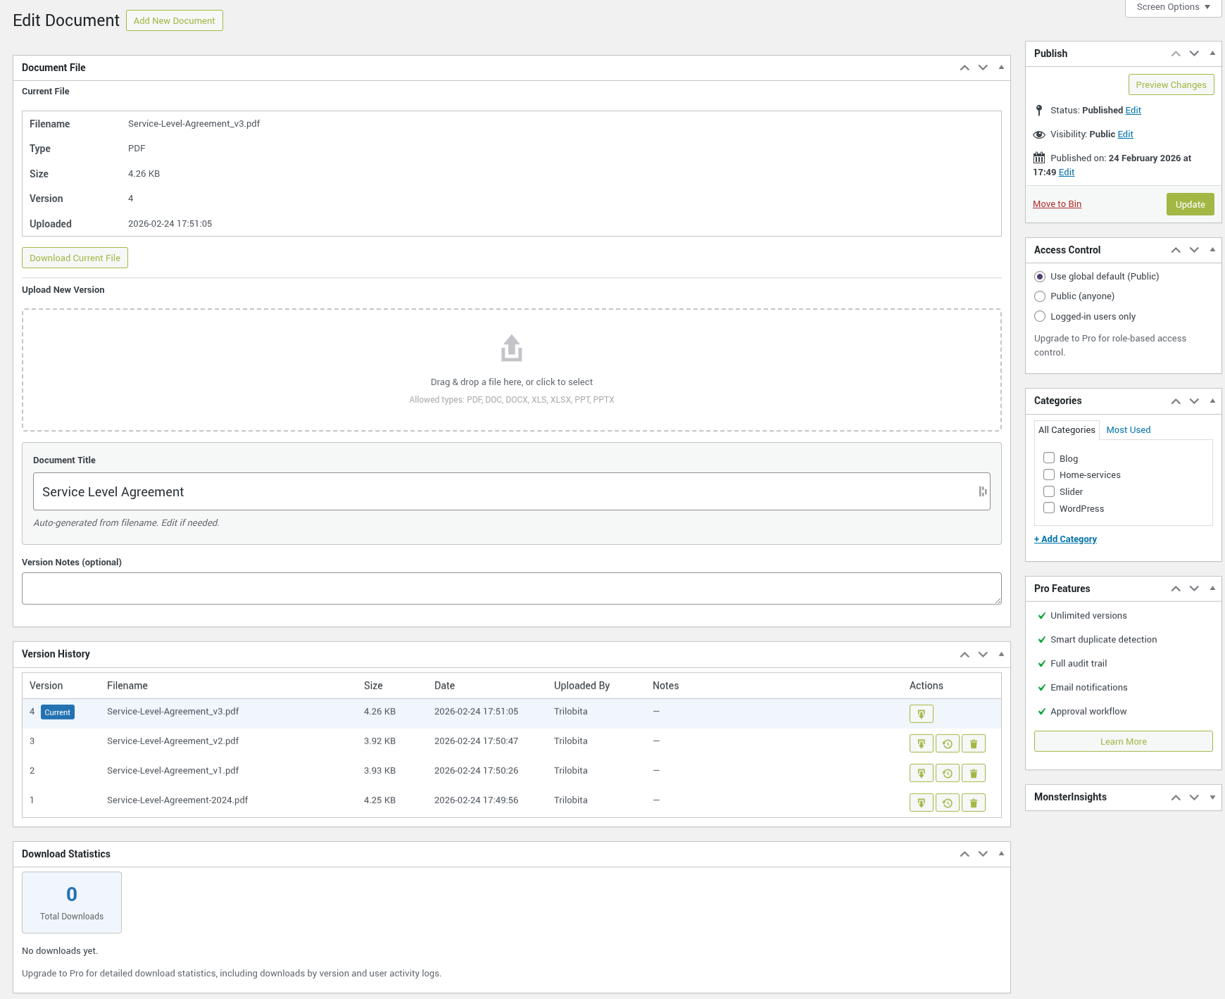Download current version 4 from history
Image resolution: width=1225 pixels, height=999 pixels.
pyautogui.click(x=921, y=713)
